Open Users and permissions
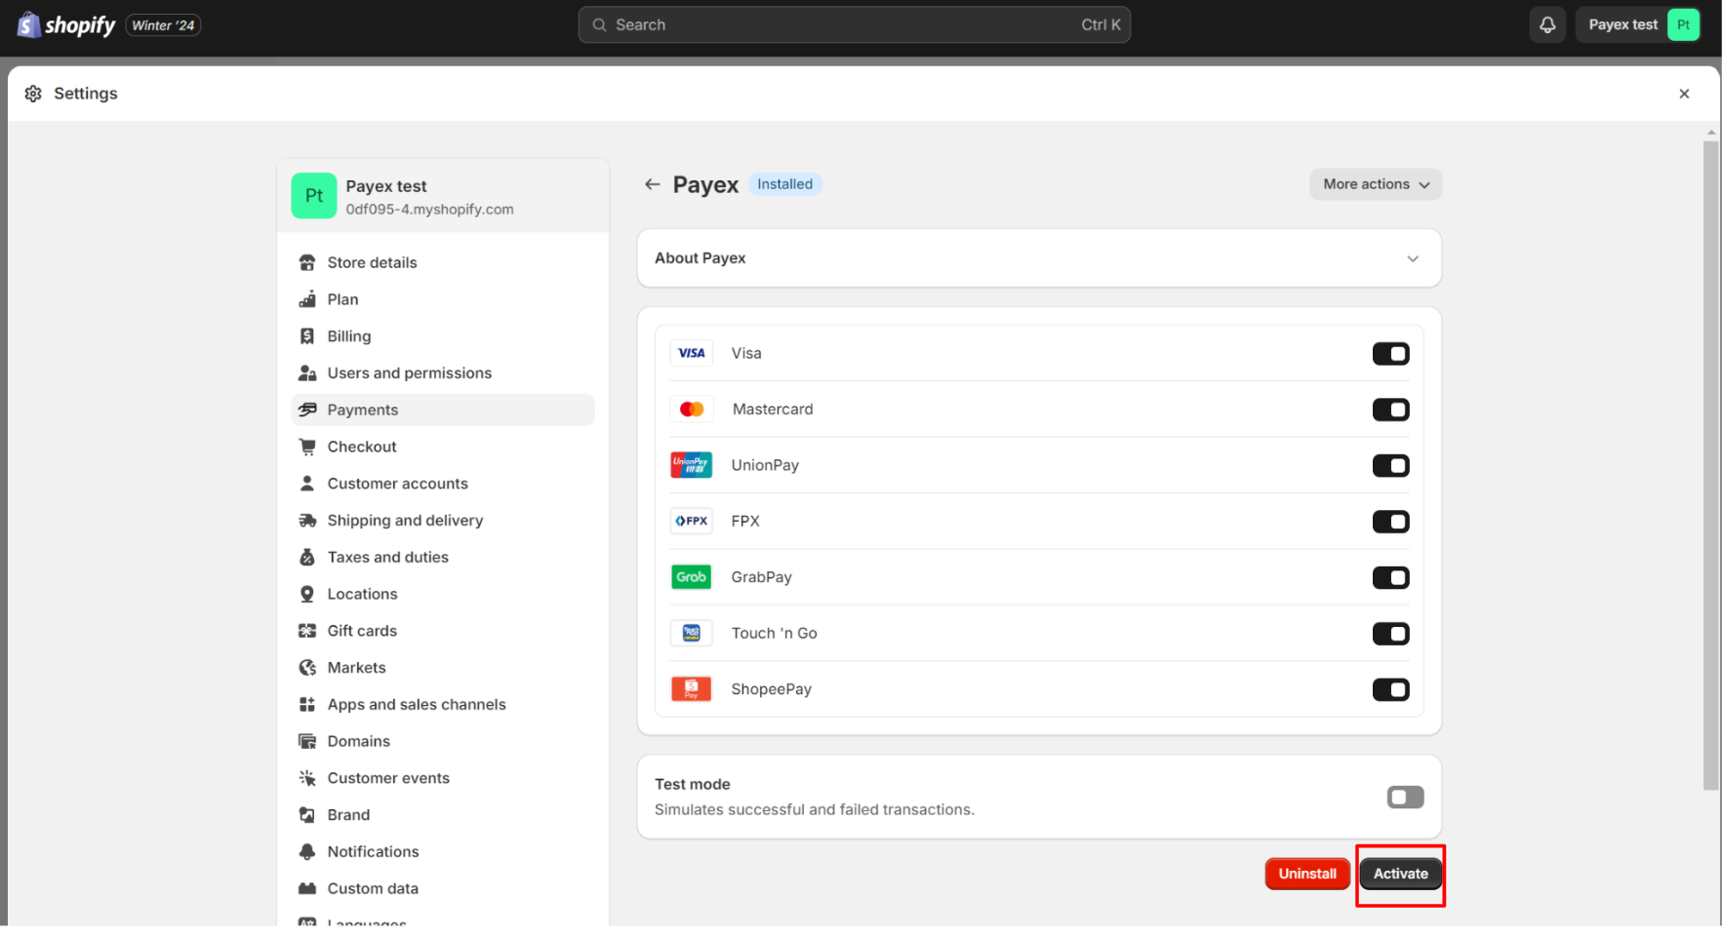1722x937 pixels. pyautogui.click(x=443, y=373)
